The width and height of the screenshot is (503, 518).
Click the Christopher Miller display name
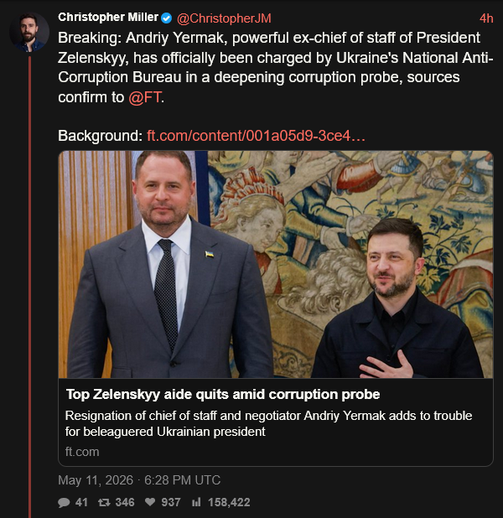coord(108,17)
